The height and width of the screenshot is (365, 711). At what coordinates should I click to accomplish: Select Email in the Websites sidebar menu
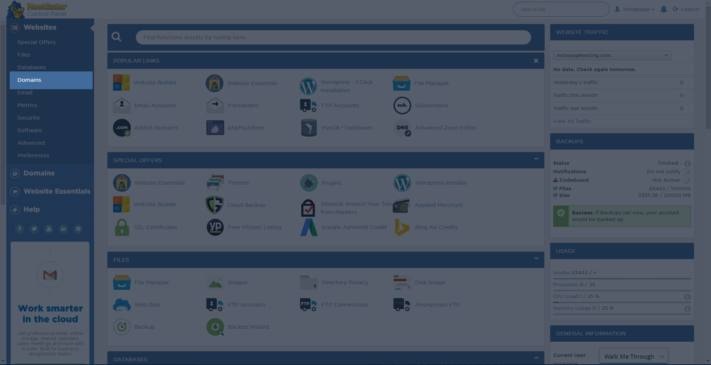(25, 93)
